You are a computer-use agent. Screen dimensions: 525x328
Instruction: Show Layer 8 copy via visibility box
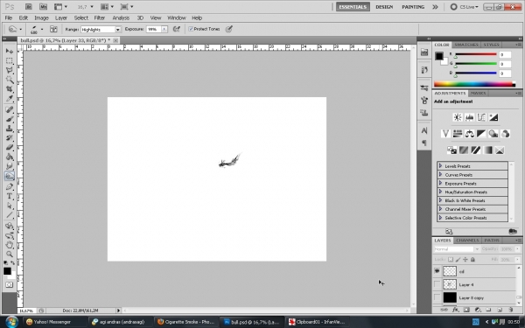pyautogui.click(x=437, y=297)
